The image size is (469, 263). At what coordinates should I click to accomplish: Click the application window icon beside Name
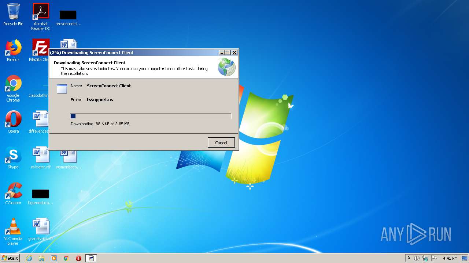[62, 89]
